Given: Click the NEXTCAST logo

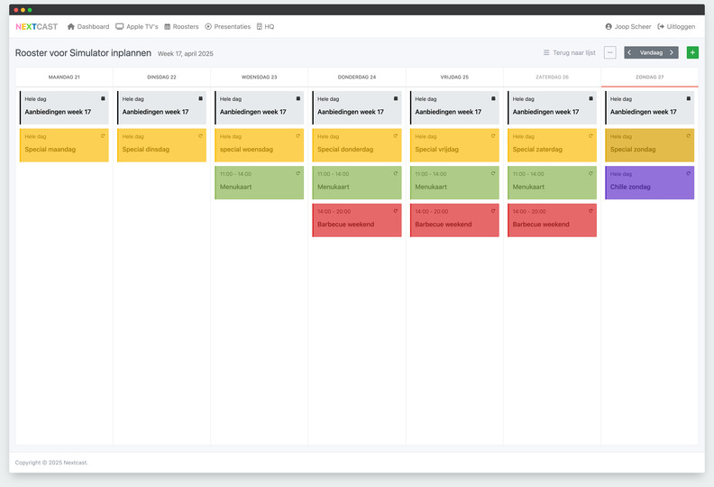Looking at the screenshot, I should point(36,27).
